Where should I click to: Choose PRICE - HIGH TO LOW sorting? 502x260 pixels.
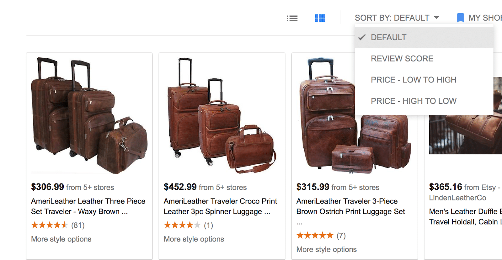click(414, 101)
